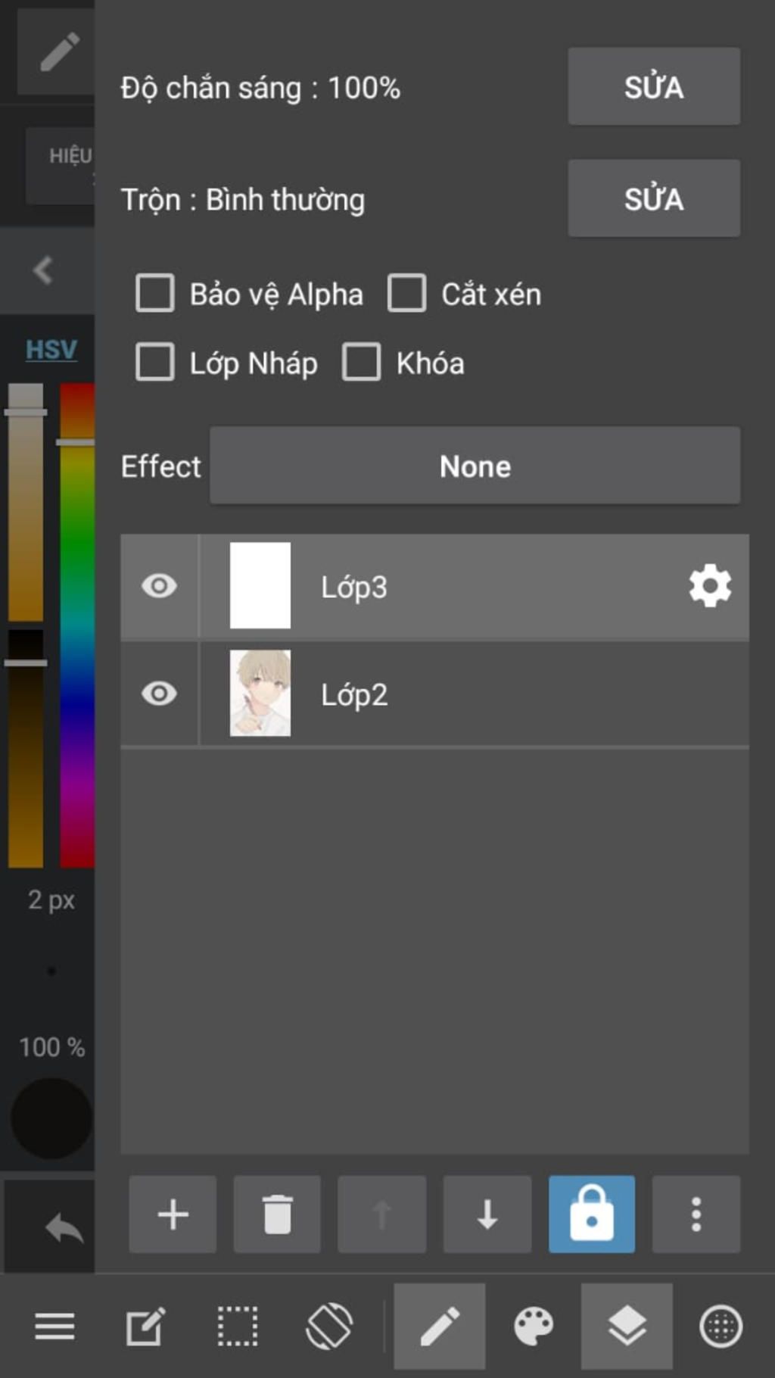Tap the rotate canvas icon
This screenshot has width=775, height=1378.
(x=329, y=1327)
